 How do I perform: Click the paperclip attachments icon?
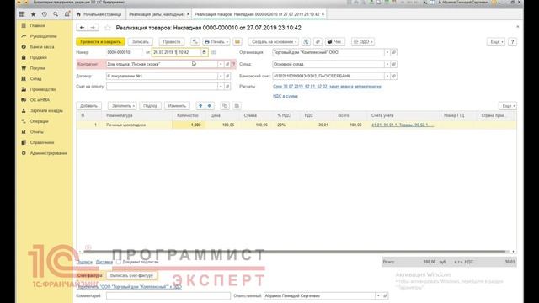click(318, 41)
